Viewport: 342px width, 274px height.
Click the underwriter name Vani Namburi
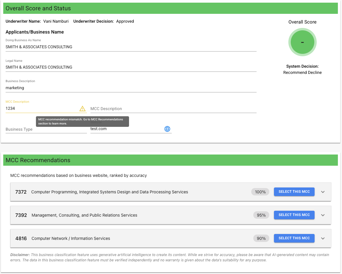[x=56, y=21]
